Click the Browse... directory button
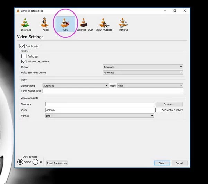This screenshot has width=208, height=184. [169, 104]
